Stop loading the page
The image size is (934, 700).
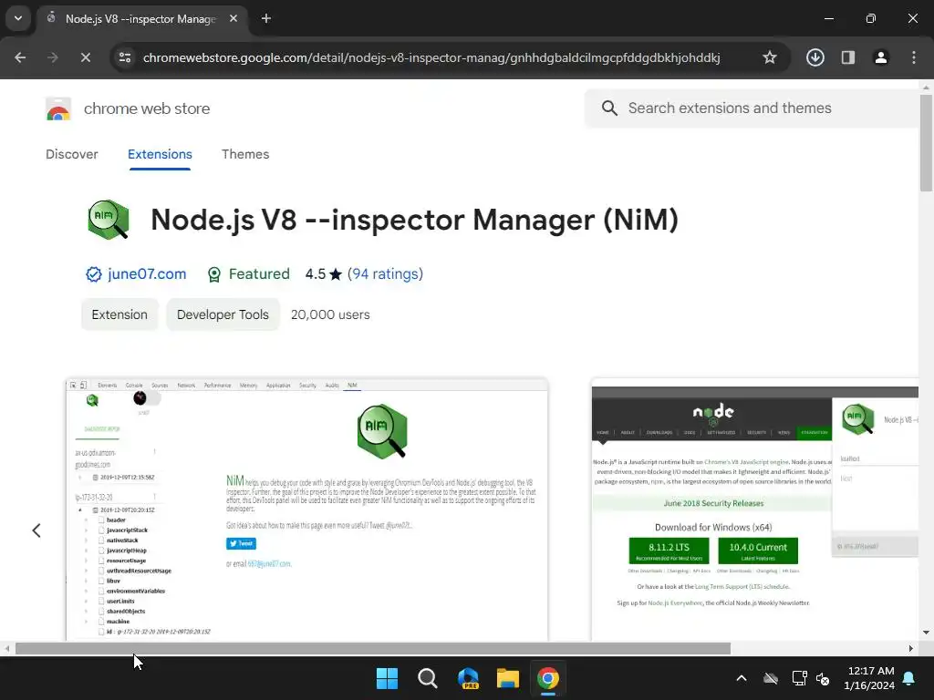pyautogui.click(x=85, y=57)
